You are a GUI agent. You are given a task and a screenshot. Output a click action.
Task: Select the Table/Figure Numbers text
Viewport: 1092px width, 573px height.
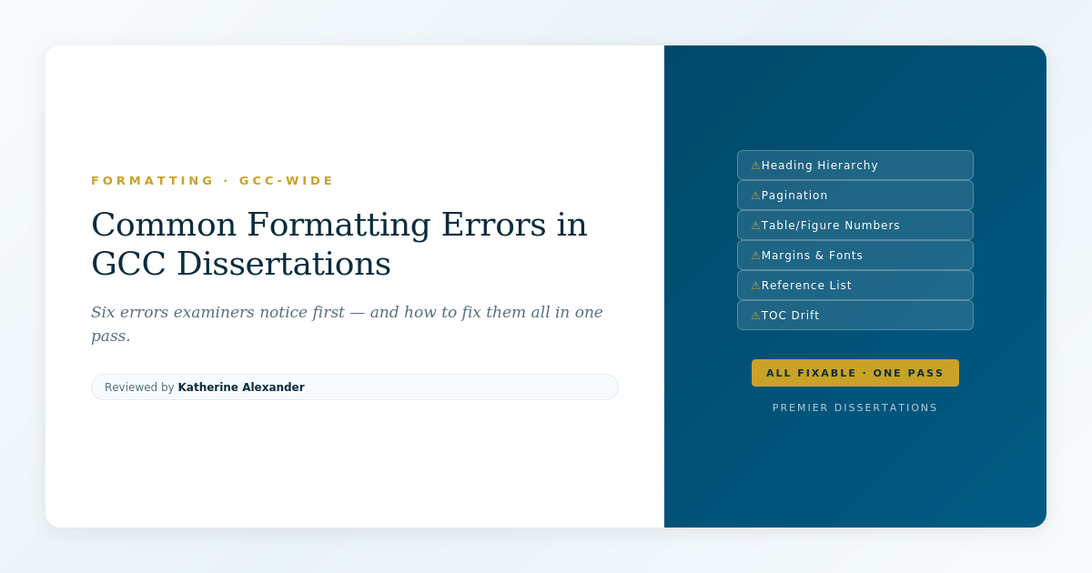tap(831, 226)
